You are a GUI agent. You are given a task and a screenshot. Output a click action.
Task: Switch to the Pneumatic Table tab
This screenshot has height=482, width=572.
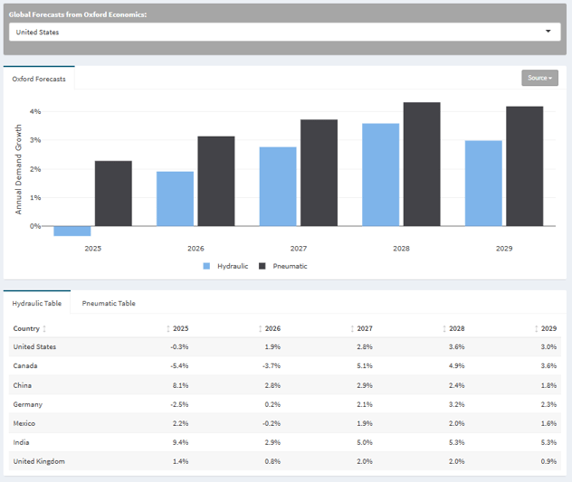click(x=109, y=303)
